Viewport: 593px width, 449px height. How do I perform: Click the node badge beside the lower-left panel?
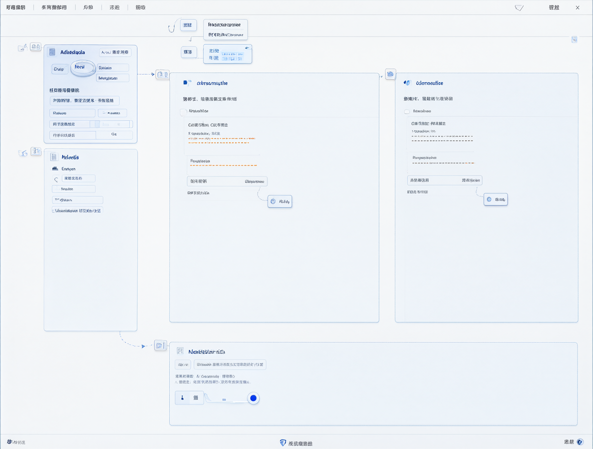pyautogui.click(x=36, y=151)
